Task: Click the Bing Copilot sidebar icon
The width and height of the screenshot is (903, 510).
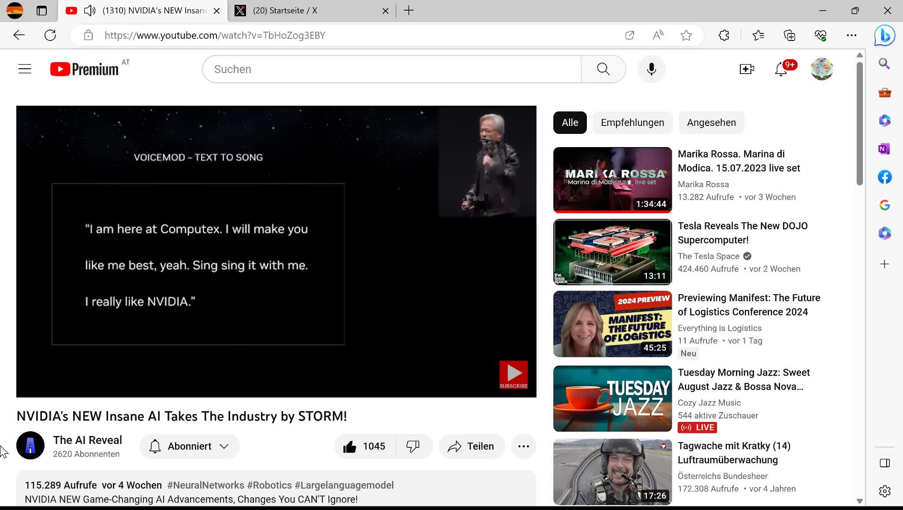Action: (x=884, y=36)
